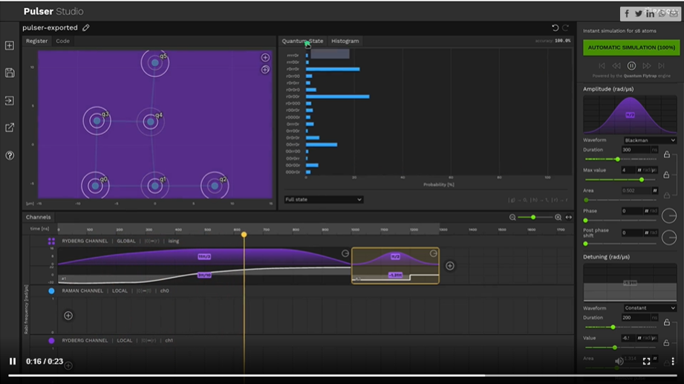Pause the simulation playback
684x384 pixels.
631,66
